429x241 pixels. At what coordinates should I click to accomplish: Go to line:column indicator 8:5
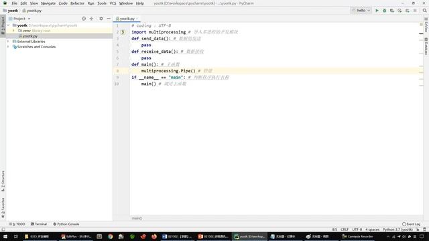[334, 230]
